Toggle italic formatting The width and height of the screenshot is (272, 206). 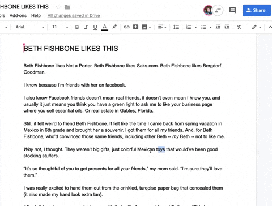(x=86, y=27)
